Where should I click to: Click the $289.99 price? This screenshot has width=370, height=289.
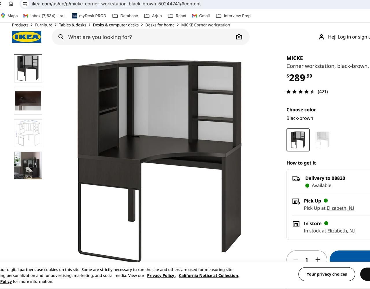click(x=299, y=77)
